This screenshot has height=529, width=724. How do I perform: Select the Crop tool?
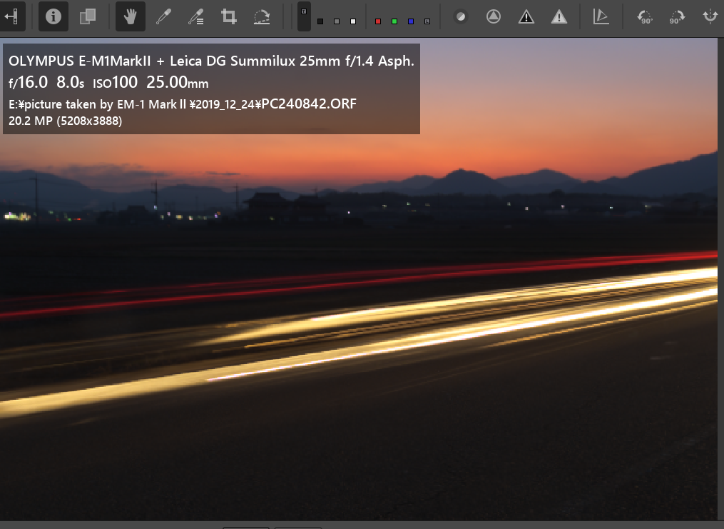click(229, 16)
